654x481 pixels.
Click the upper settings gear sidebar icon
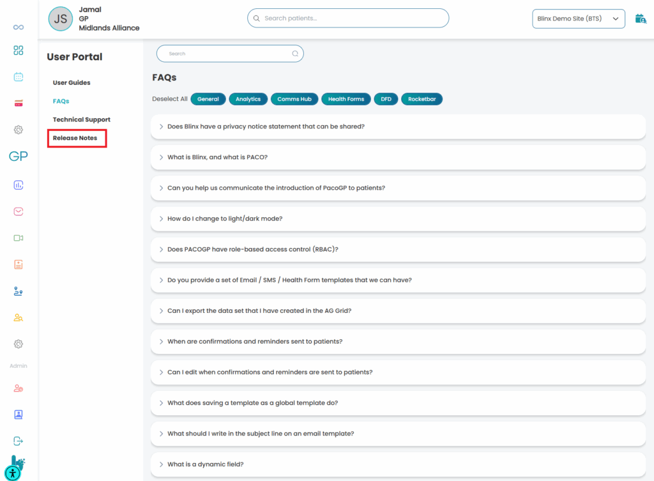[19, 130]
